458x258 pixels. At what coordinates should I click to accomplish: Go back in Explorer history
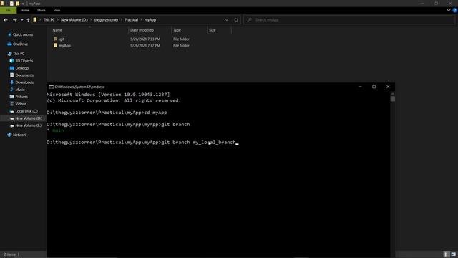[x=6, y=20]
